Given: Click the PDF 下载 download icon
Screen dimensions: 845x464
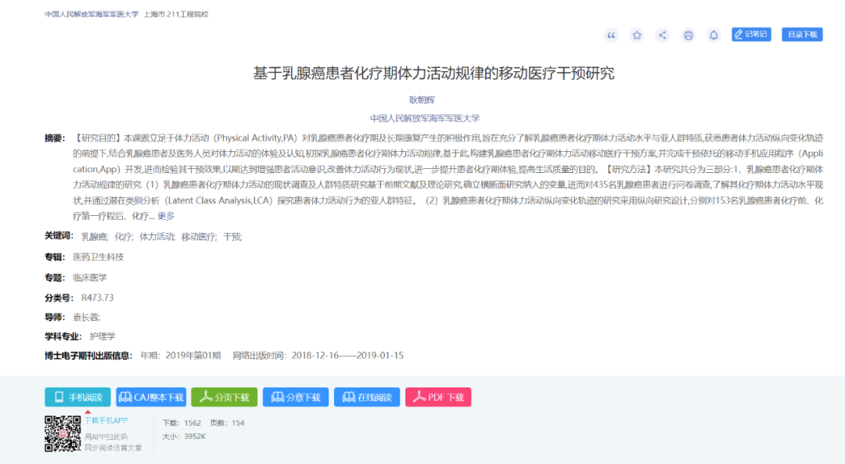Looking at the screenshot, I should click(x=438, y=397).
